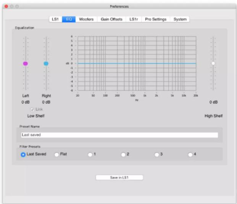This screenshot has width=237, height=204.
Task: Click the magenta Left low shelf slider
Action: click(26, 63)
